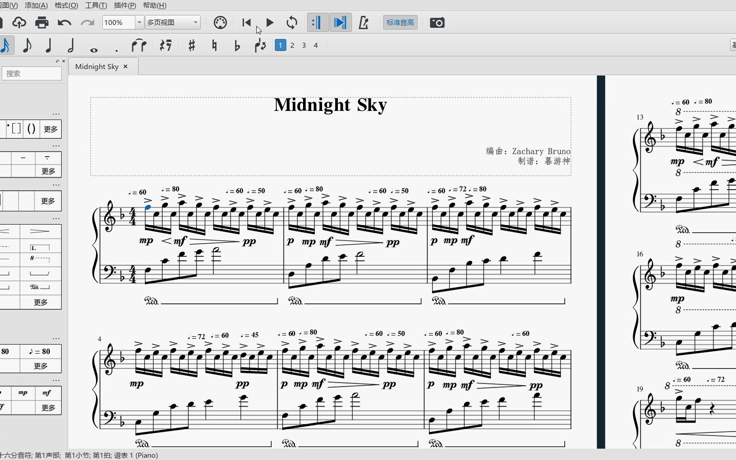736x460 pixels.
Task: Toggle MIDI input icon
Action: pyautogui.click(x=220, y=22)
